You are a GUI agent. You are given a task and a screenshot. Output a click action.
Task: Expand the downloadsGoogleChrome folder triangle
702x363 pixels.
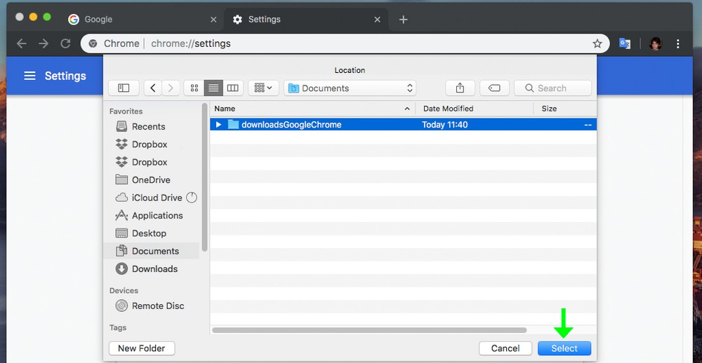(x=219, y=125)
